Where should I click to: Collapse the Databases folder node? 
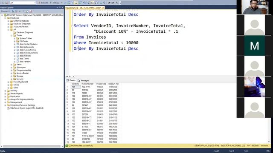(x=5, y=18)
